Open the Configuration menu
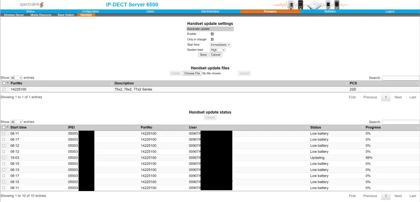The image size is (420, 202). click(90, 11)
